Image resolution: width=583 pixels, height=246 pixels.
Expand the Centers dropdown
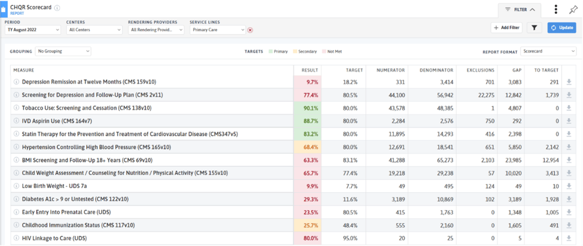94,30
